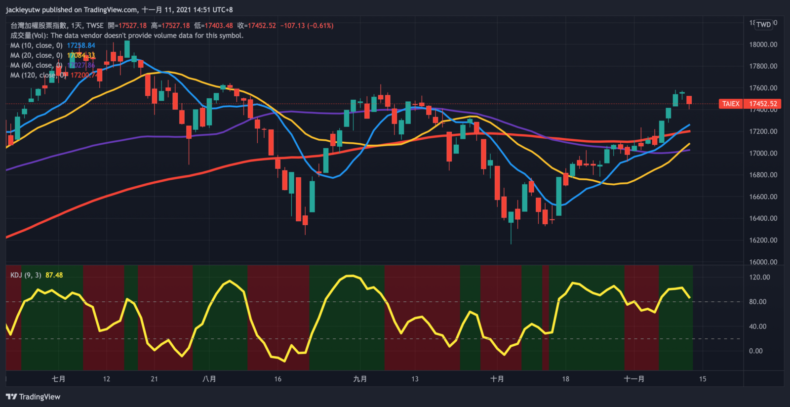Image resolution: width=790 pixels, height=407 pixels.
Task: Click the yellow KDJ value 87.48
Action: 54,275
